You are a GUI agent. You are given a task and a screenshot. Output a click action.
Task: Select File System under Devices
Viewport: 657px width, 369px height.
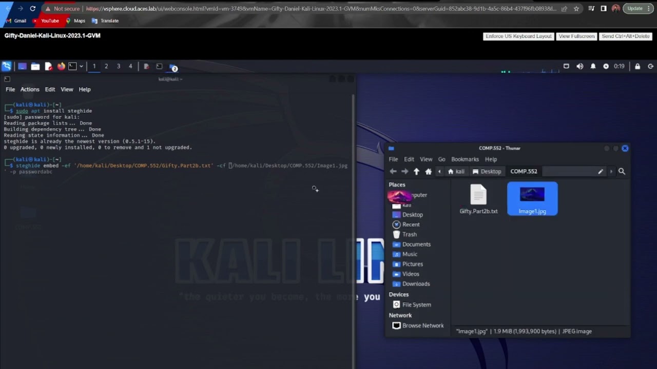(x=416, y=304)
